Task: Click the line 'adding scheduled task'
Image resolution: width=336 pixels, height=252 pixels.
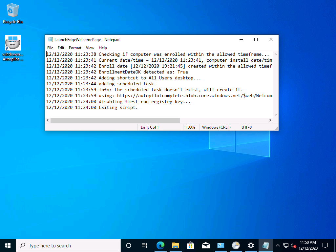Action: pyautogui.click(x=100, y=84)
